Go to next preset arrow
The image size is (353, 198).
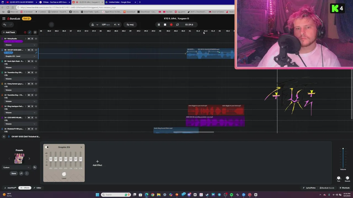tap(29, 158)
